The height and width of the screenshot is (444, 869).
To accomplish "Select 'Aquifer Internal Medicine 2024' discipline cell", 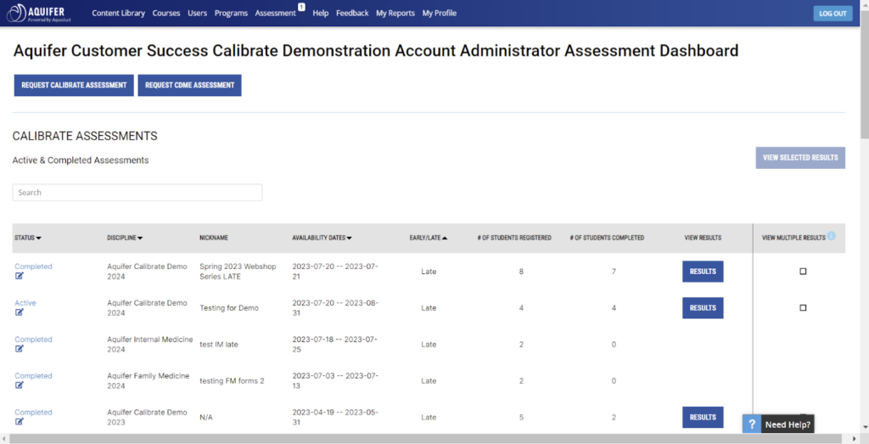I will pyautogui.click(x=149, y=344).
